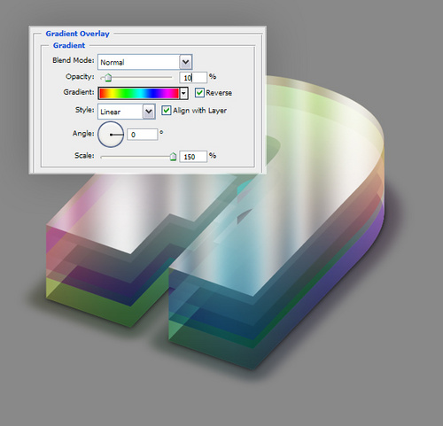443x426 pixels.
Task: Click the Gradient Overlay heading text
Action: tap(77, 34)
